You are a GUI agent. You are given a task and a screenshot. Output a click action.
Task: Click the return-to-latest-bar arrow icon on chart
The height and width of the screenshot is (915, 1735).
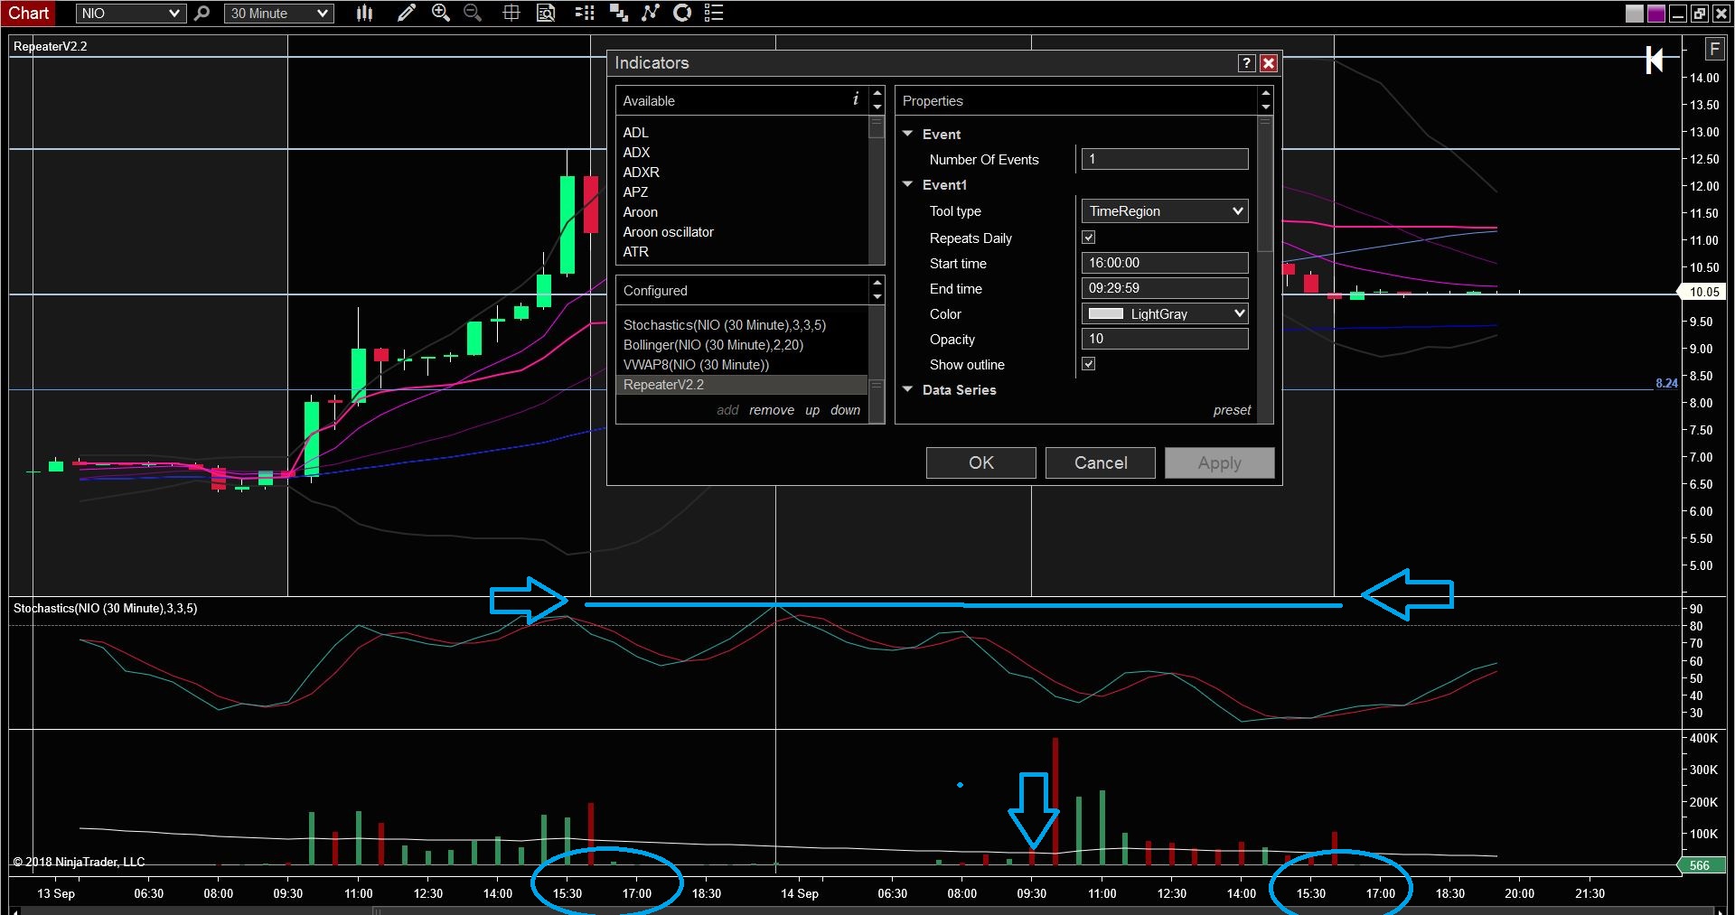(x=1655, y=61)
